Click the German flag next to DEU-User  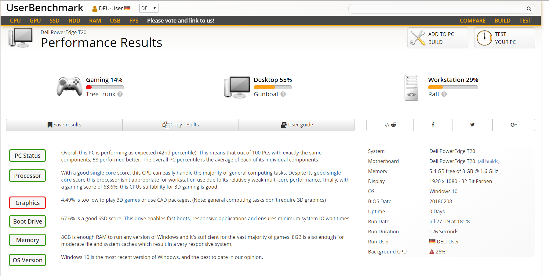click(x=127, y=8)
